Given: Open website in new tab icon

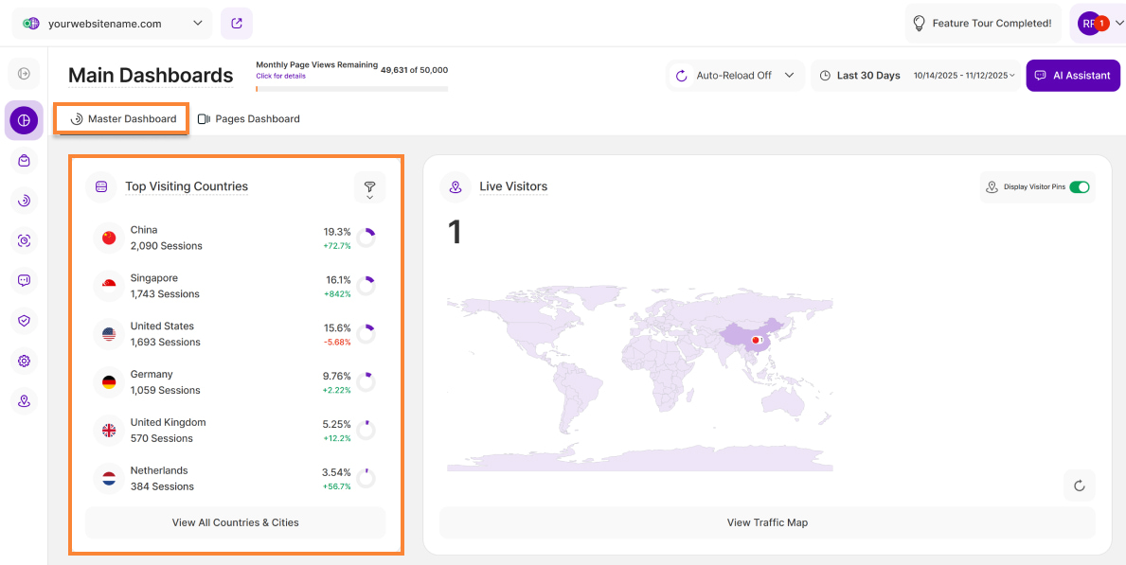Looking at the screenshot, I should pyautogui.click(x=236, y=24).
